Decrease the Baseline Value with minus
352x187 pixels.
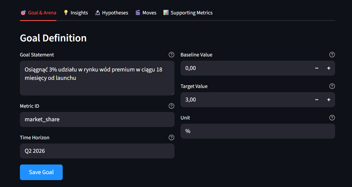point(317,68)
